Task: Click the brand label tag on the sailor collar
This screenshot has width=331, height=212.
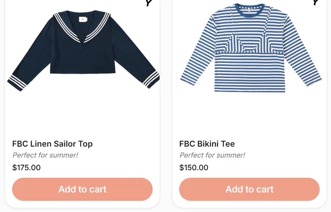Action: (83, 19)
